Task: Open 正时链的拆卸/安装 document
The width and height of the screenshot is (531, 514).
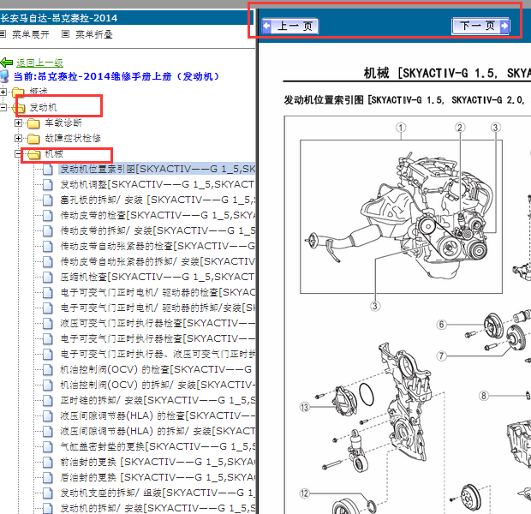Action: coord(158,400)
